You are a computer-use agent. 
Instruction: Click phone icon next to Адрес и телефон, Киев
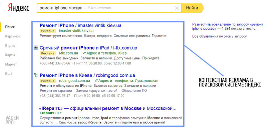click(85, 53)
